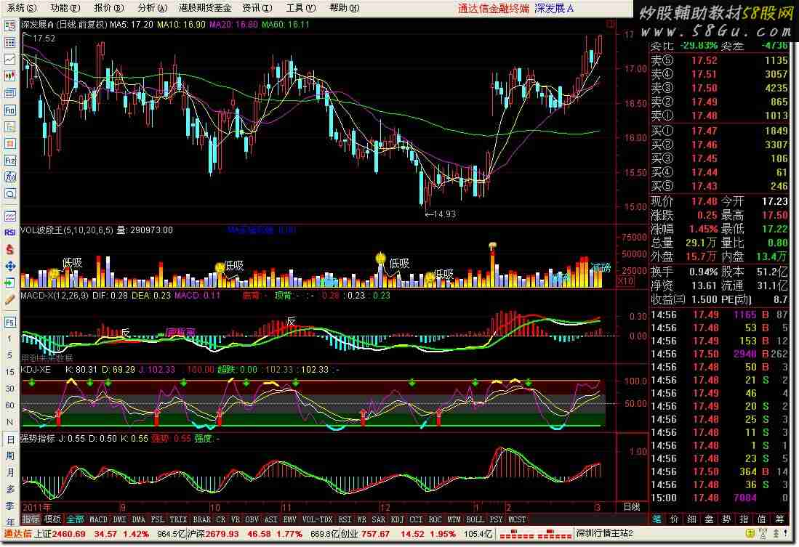
Task: Open the 系统(S) menu
Action: pos(22,8)
